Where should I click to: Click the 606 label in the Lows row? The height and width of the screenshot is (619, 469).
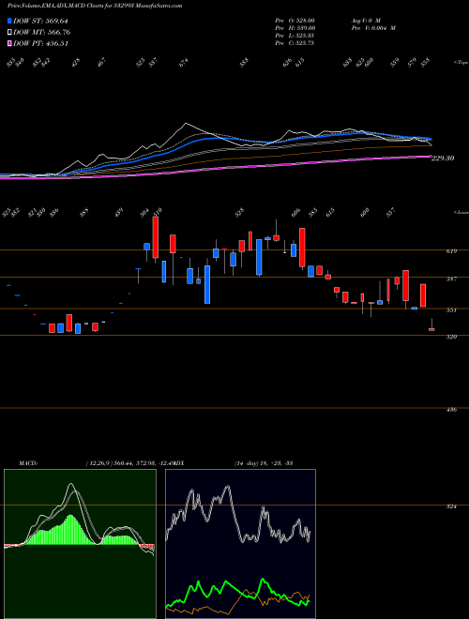[x=295, y=213]
